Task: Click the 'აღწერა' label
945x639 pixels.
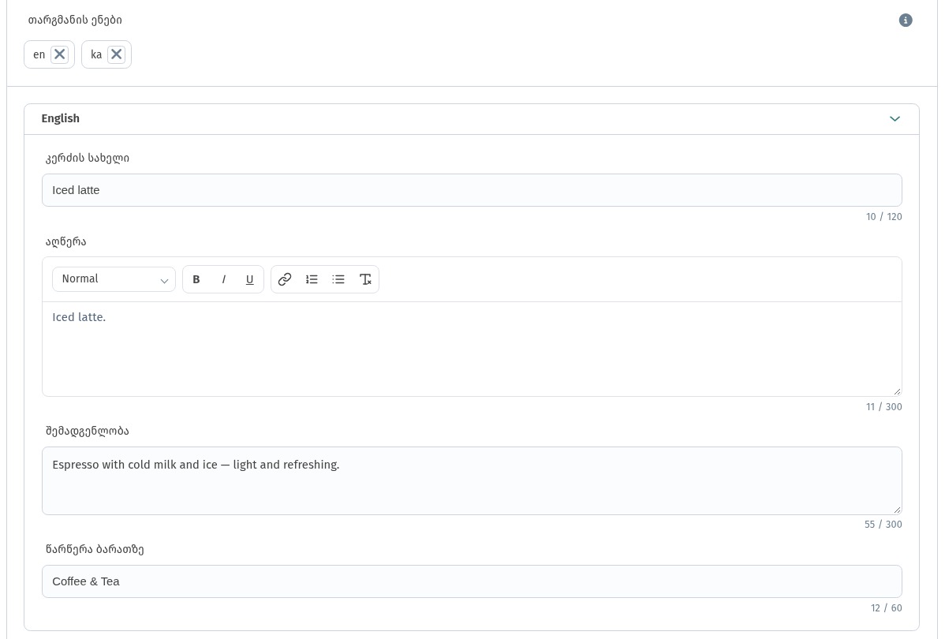Action: [x=66, y=241]
